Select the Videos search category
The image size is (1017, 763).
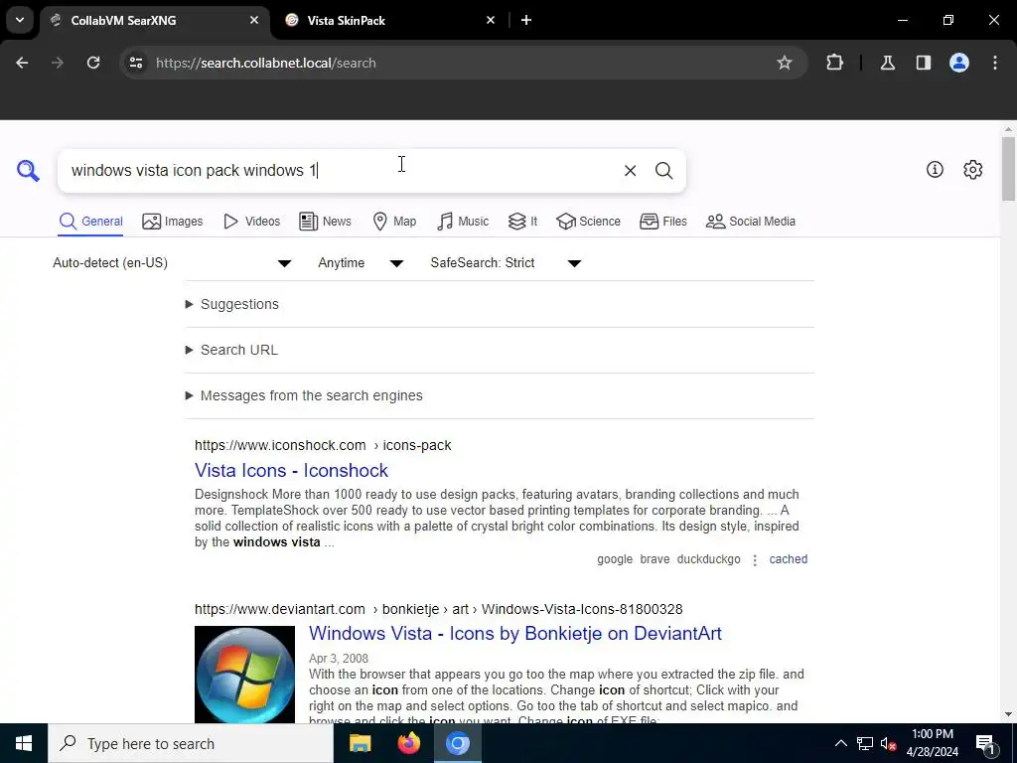251,222
